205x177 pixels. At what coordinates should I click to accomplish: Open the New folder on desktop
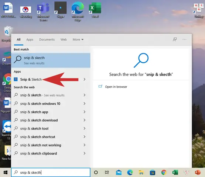pos(7,153)
